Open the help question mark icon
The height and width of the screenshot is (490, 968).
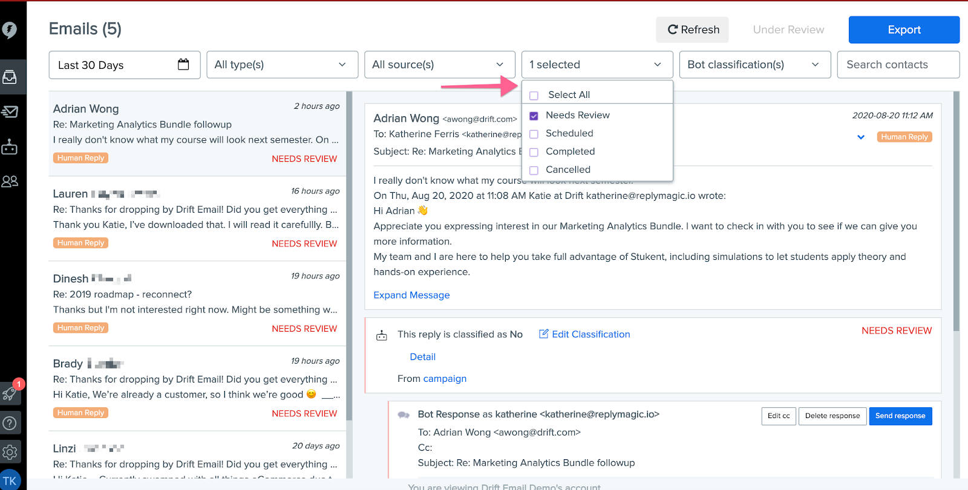click(x=10, y=423)
